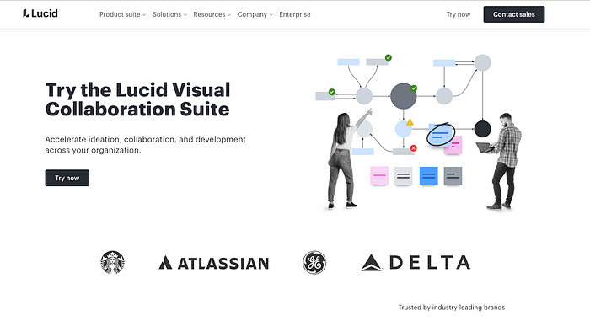Screen dimensions: 590x332
Task: Click the 'Try the Lucid Visual Collaboration Suite' heading
Action: [137, 99]
